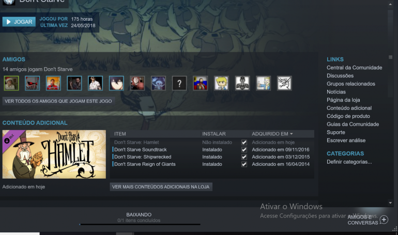Select the Don't Starve: Shipwrecked row

(212, 157)
